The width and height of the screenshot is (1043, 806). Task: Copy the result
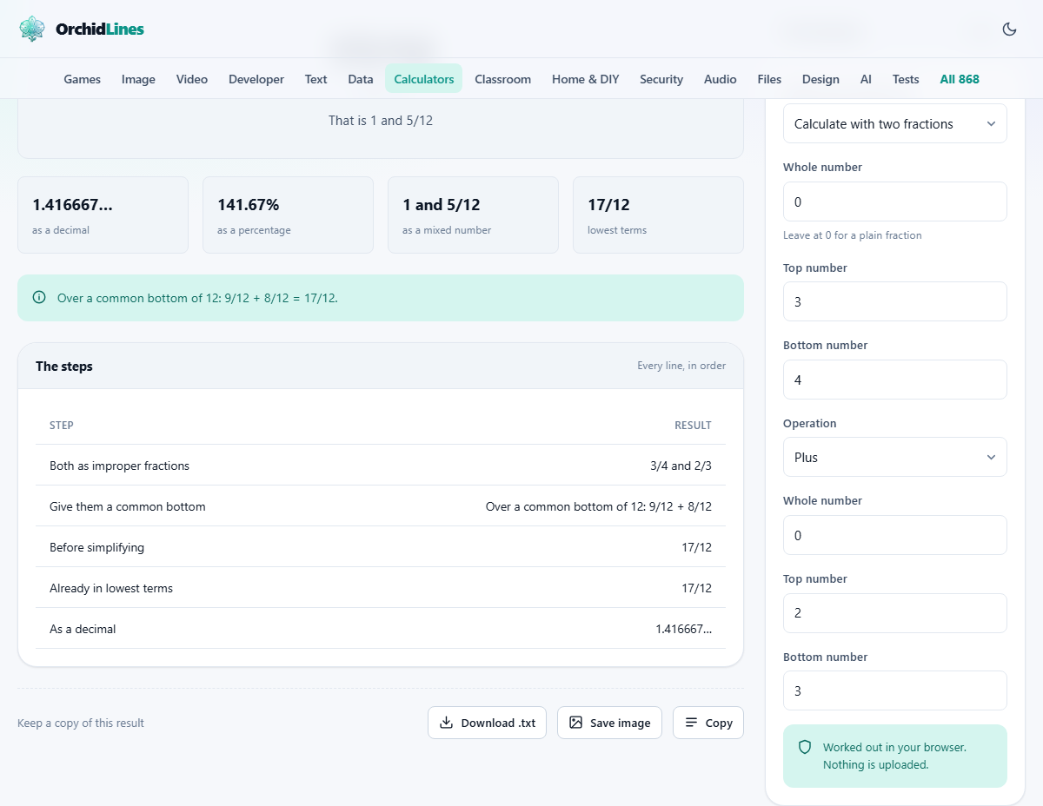[x=708, y=723]
